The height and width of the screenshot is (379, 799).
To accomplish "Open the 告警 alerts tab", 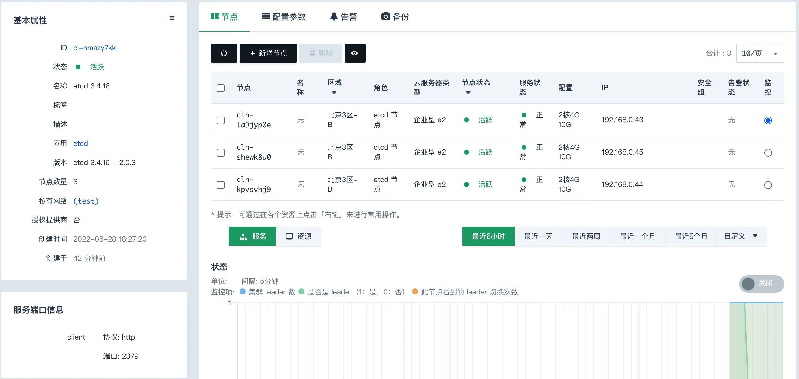I will 343,17.
